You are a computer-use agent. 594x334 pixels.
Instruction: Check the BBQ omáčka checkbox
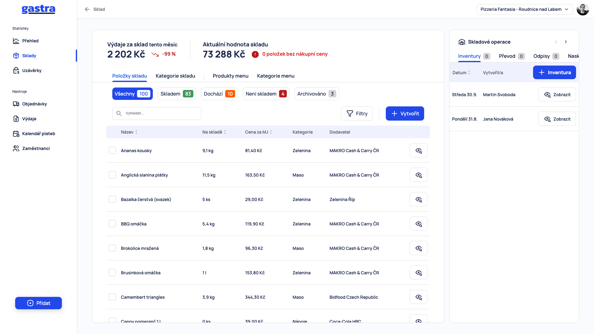[112, 224]
